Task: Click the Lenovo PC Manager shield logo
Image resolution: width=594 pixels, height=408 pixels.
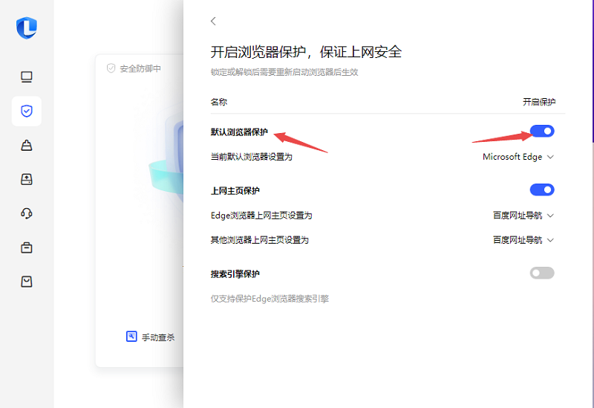Action: (27, 27)
